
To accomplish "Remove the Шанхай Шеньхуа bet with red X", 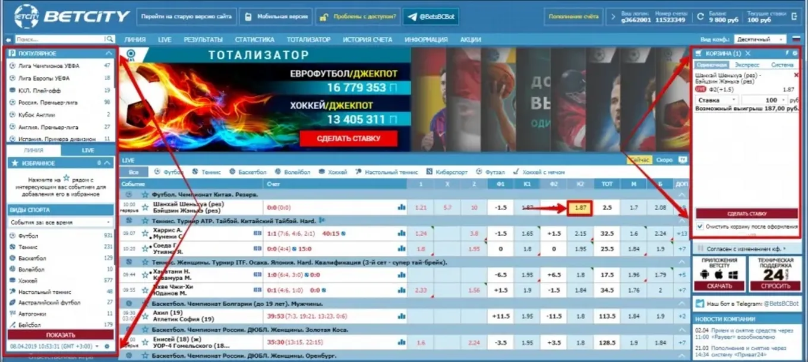I will tap(796, 75).
